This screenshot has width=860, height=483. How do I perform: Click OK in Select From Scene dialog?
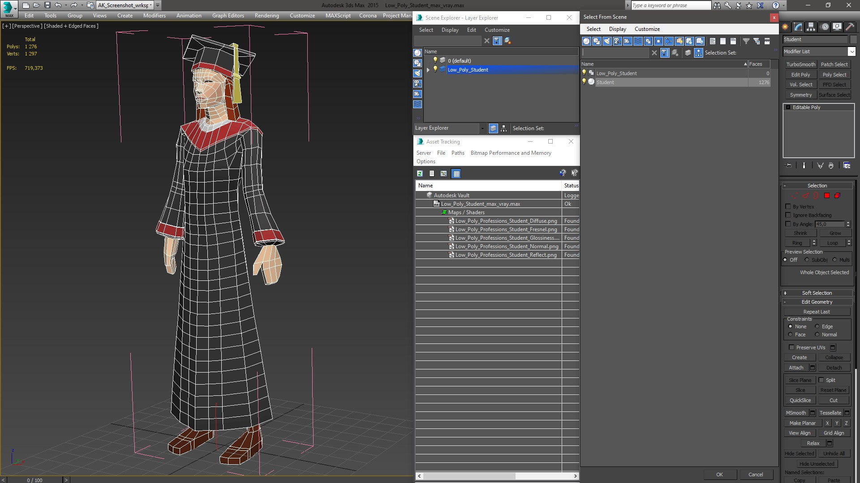(x=719, y=475)
